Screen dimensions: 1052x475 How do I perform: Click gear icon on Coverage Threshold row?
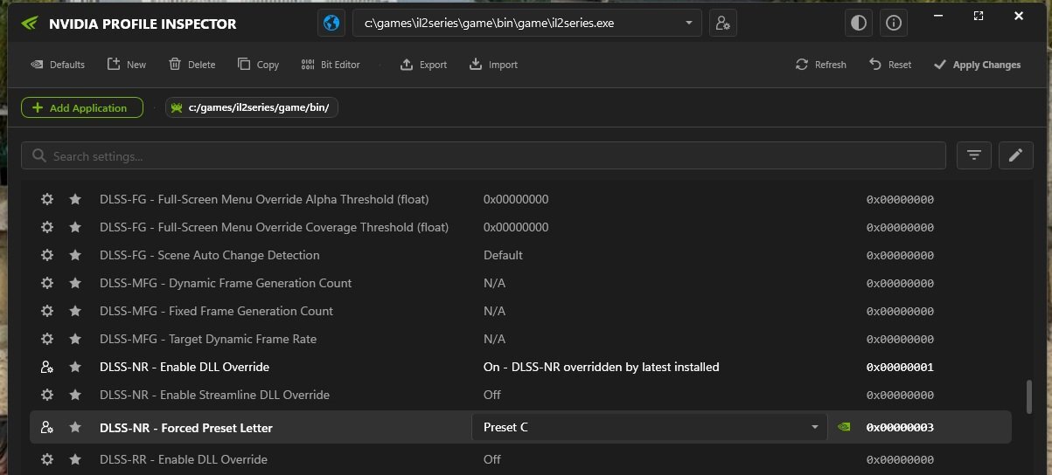pos(47,227)
